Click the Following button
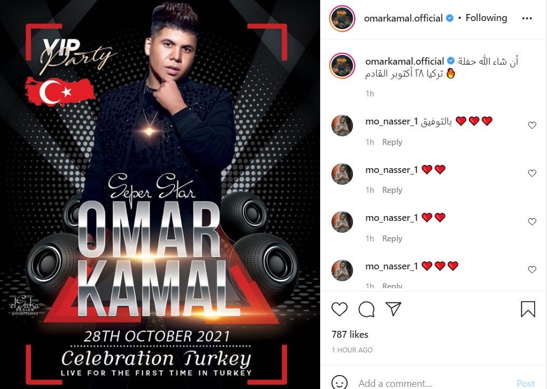Viewport: 547px width, 389px height. coord(486,18)
